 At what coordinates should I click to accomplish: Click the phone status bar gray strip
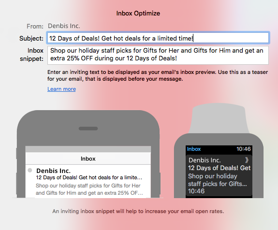coord(88,149)
